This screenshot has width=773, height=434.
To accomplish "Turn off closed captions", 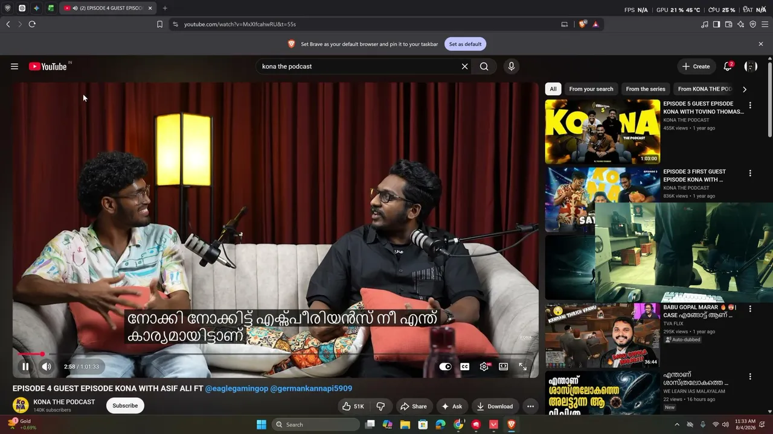I will click(464, 366).
